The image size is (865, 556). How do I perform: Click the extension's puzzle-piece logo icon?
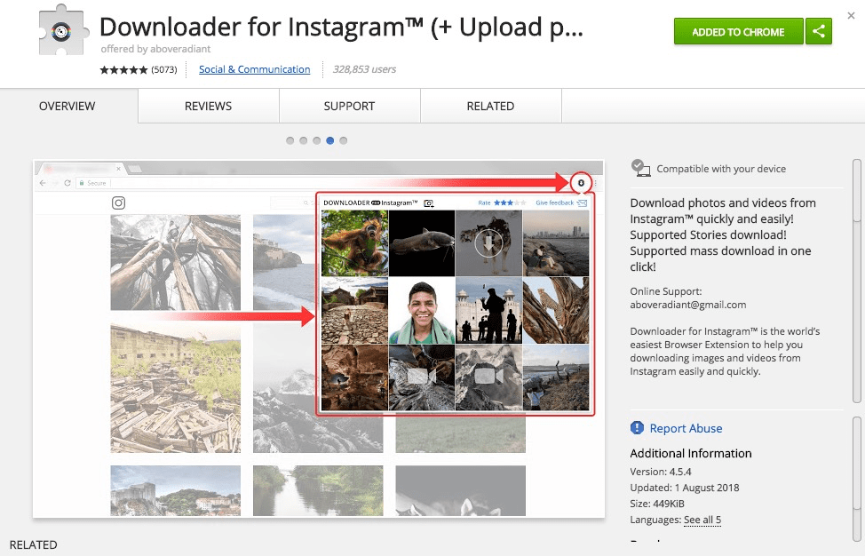pyautogui.click(x=63, y=31)
